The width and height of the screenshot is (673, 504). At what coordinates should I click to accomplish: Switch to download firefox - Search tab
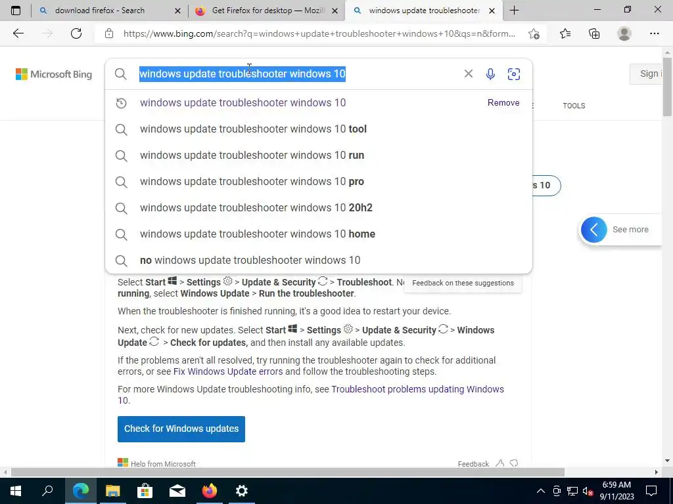[100, 10]
